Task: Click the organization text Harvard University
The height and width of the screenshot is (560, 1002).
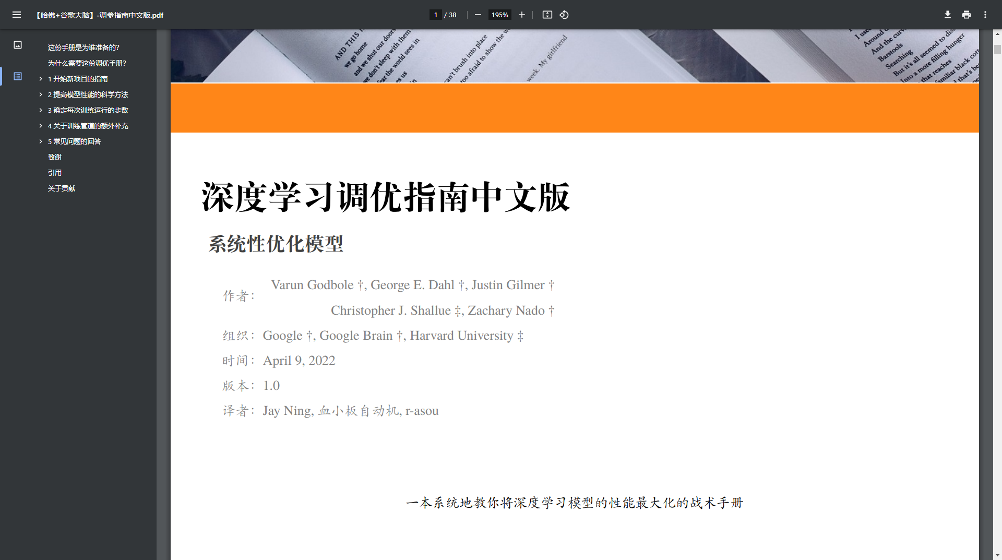Action: pos(461,336)
